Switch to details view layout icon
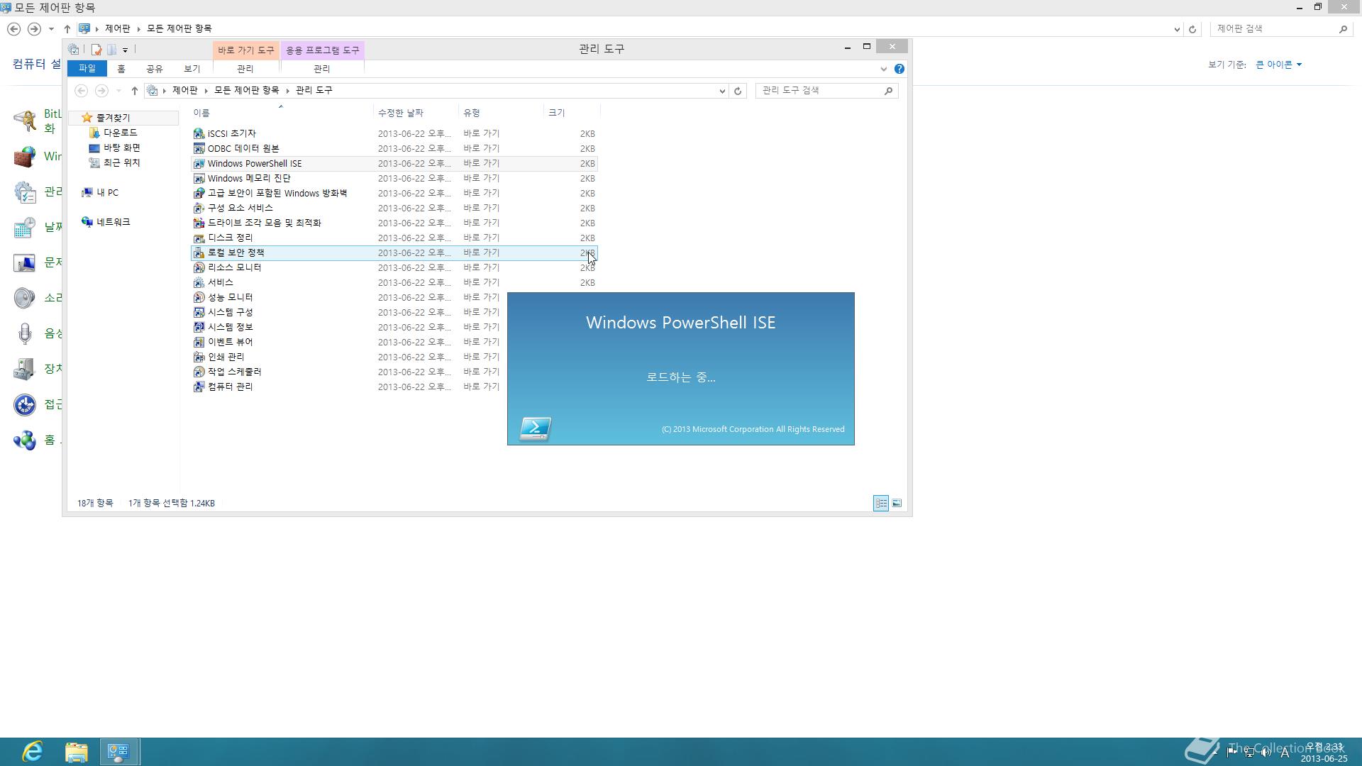Screen dimensions: 1362x766 click(880, 503)
